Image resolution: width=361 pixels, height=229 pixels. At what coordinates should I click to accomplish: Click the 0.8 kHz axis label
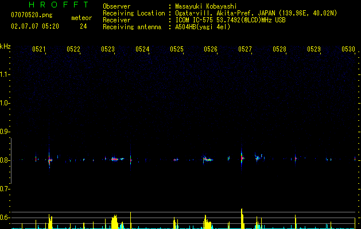tap(5, 160)
